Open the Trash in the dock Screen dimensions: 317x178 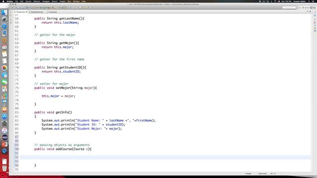coord(4,168)
